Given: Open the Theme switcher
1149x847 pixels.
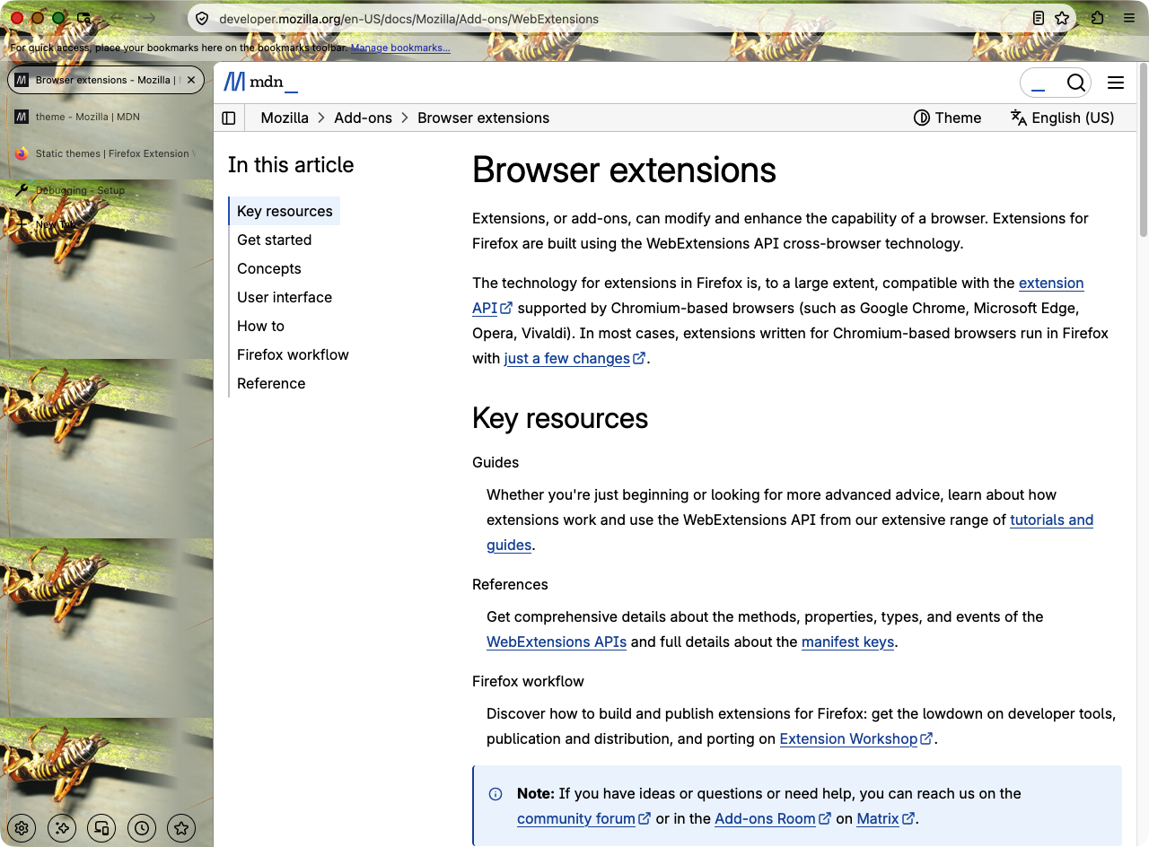Looking at the screenshot, I should coord(947,118).
